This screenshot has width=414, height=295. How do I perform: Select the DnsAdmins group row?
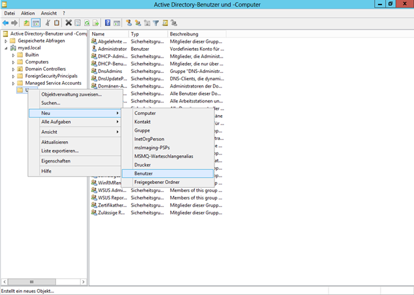pos(110,71)
